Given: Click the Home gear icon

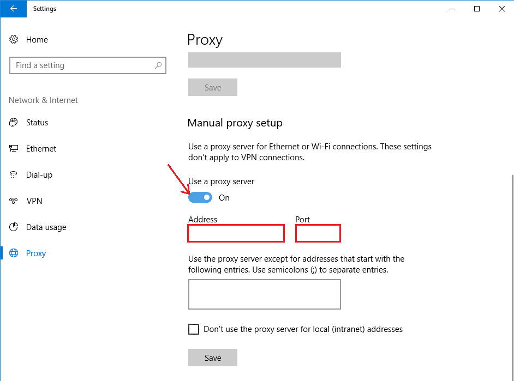Looking at the screenshot, I should [14, 40].
